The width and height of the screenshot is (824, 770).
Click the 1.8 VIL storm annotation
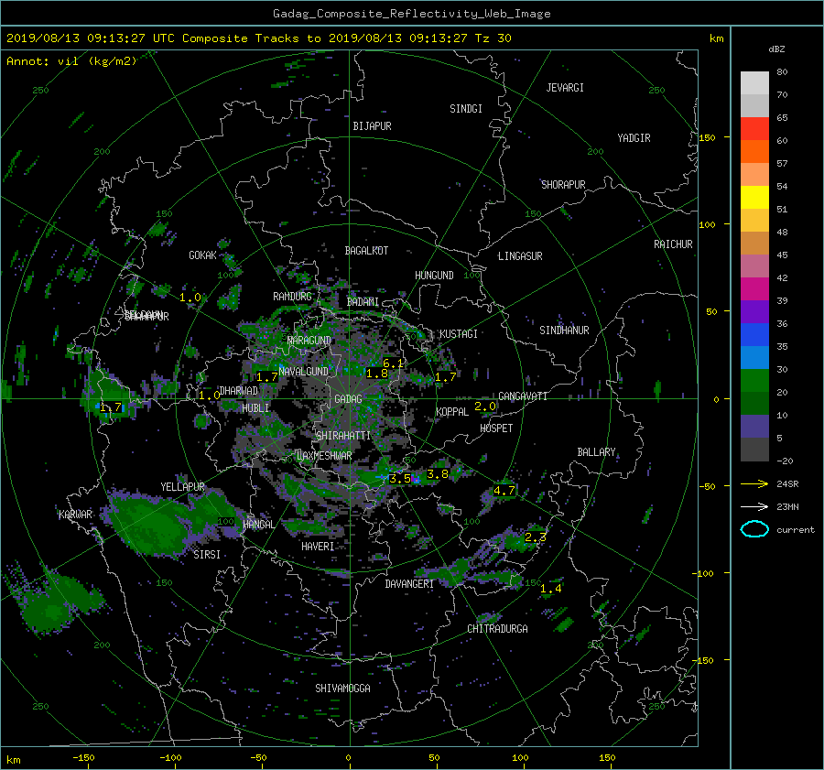377,374
